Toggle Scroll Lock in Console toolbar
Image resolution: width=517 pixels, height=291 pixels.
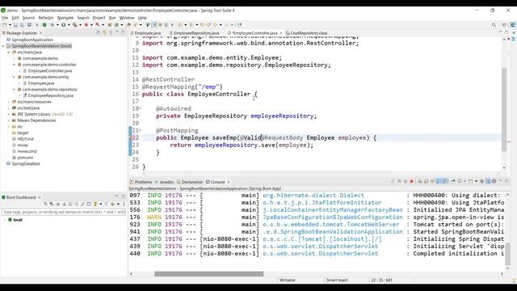[x=426, y=181]
